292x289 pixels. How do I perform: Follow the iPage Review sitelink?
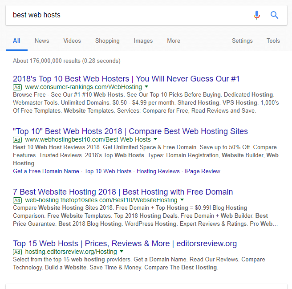203,171
